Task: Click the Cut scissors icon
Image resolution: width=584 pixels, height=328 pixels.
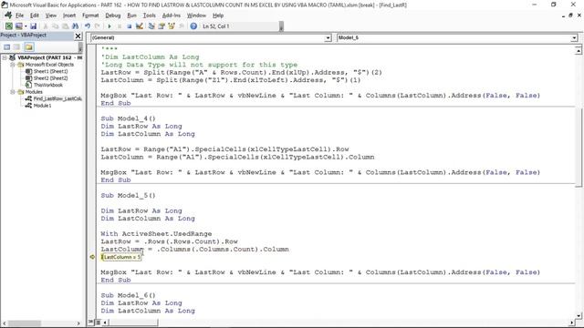Action: click(x=46, y=26)
